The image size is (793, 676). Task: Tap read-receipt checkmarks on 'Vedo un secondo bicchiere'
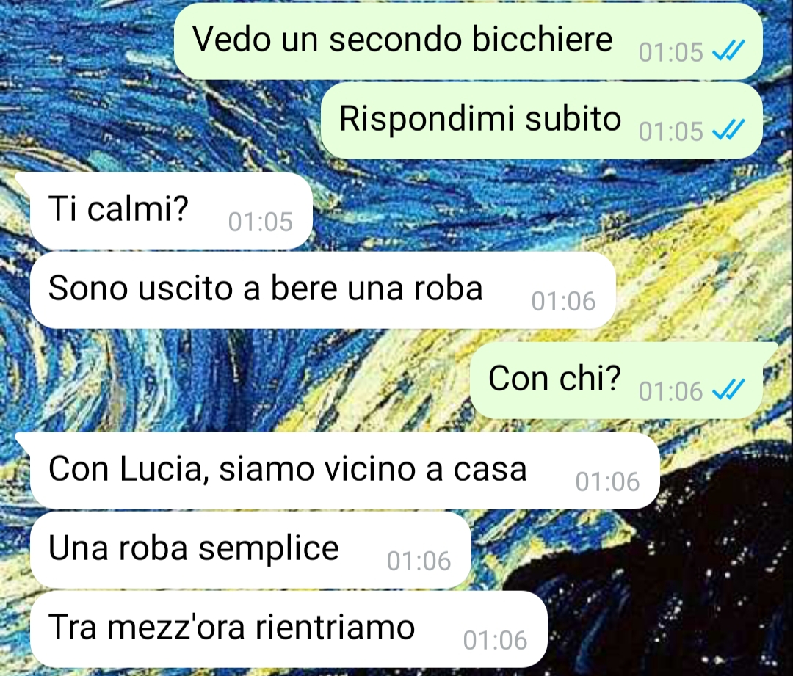click(728, 51)
